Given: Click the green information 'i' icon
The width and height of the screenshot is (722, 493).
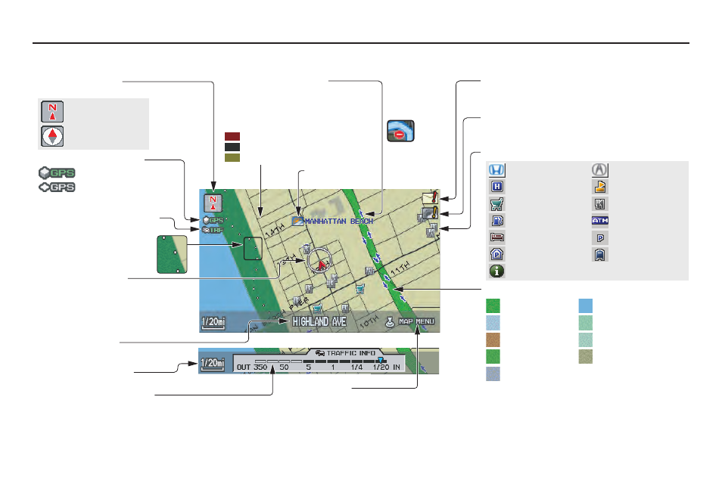Looking at the screenshot, I should tap(497, 270).
